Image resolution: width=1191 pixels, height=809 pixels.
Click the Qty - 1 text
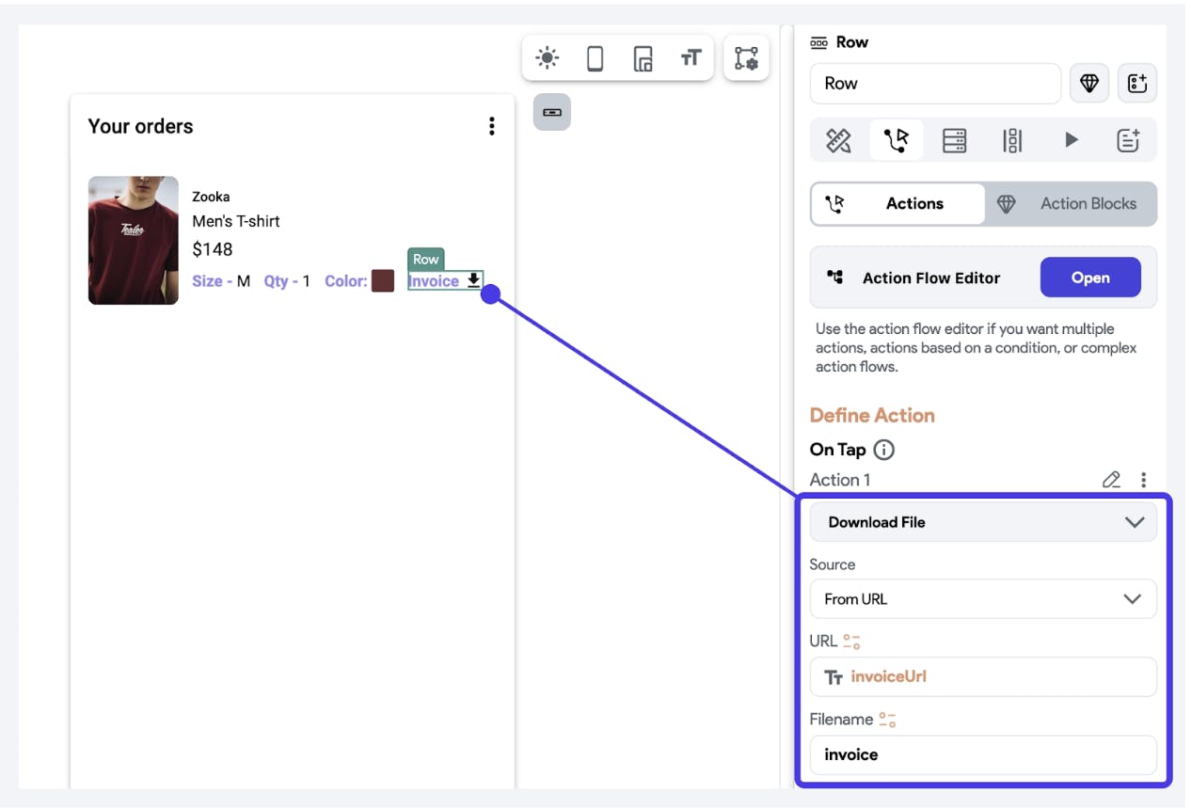(x=287, y=281)
